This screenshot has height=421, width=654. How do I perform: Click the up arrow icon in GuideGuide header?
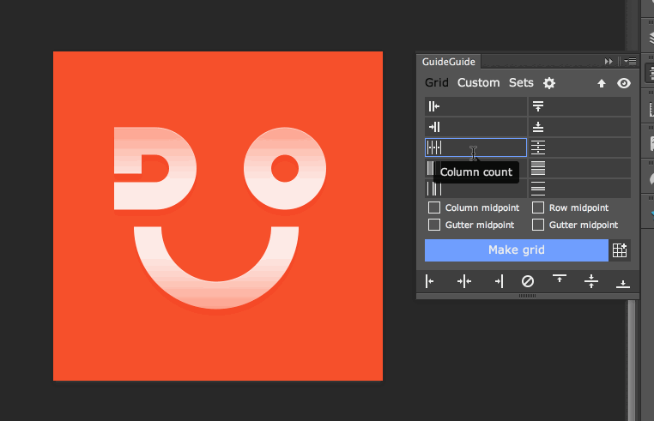tap(602, 83)
